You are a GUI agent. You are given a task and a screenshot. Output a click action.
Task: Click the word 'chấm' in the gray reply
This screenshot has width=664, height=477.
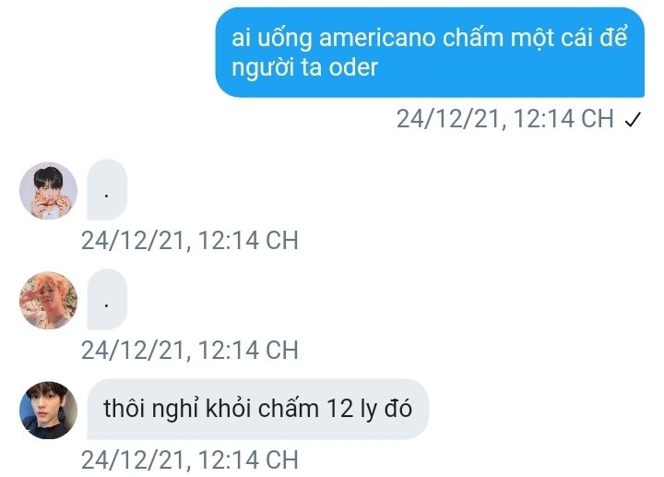click(289, 409)
